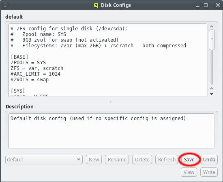Click the line 'ZPOOLS = SYS'
This screenshot has width=223, height=182.
(x=28, y=63)
